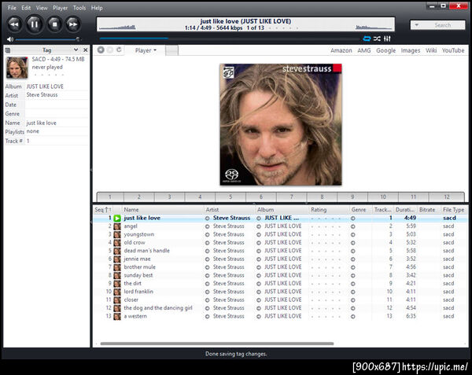Mute audio via the speaker icon

click(10, 39)
